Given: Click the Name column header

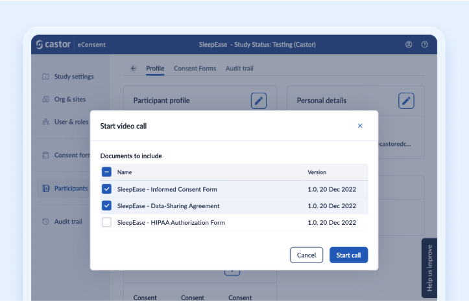Looking at the screenshot, I should [x=125, y=172].
